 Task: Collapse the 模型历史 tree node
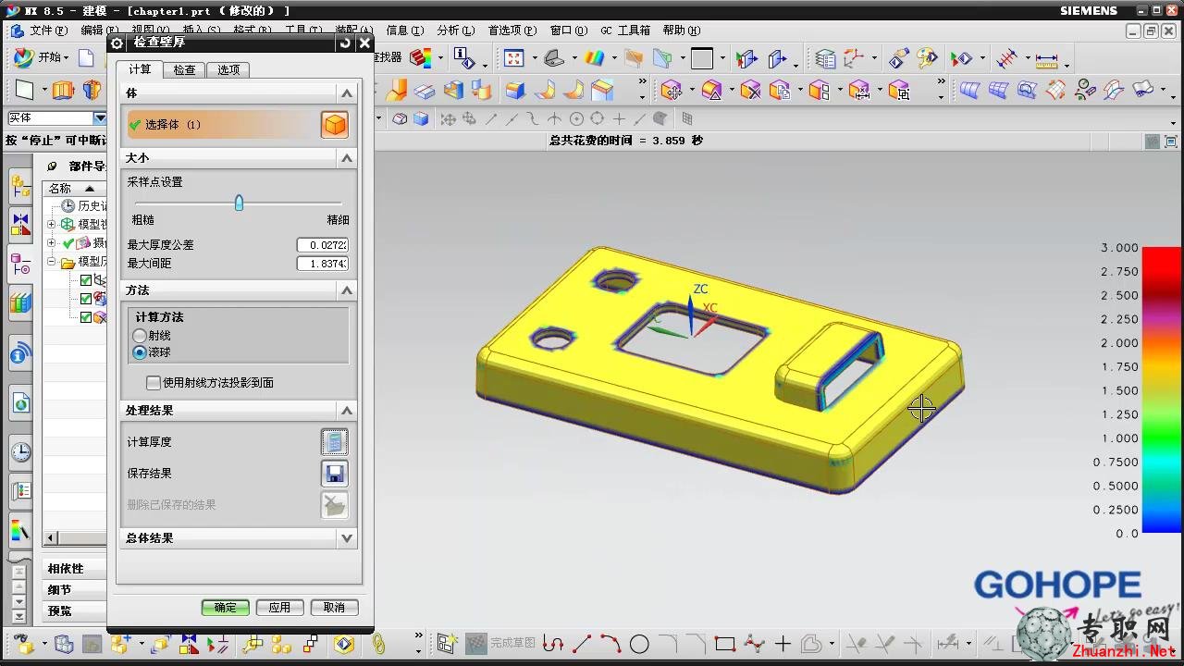coord(52,263)
